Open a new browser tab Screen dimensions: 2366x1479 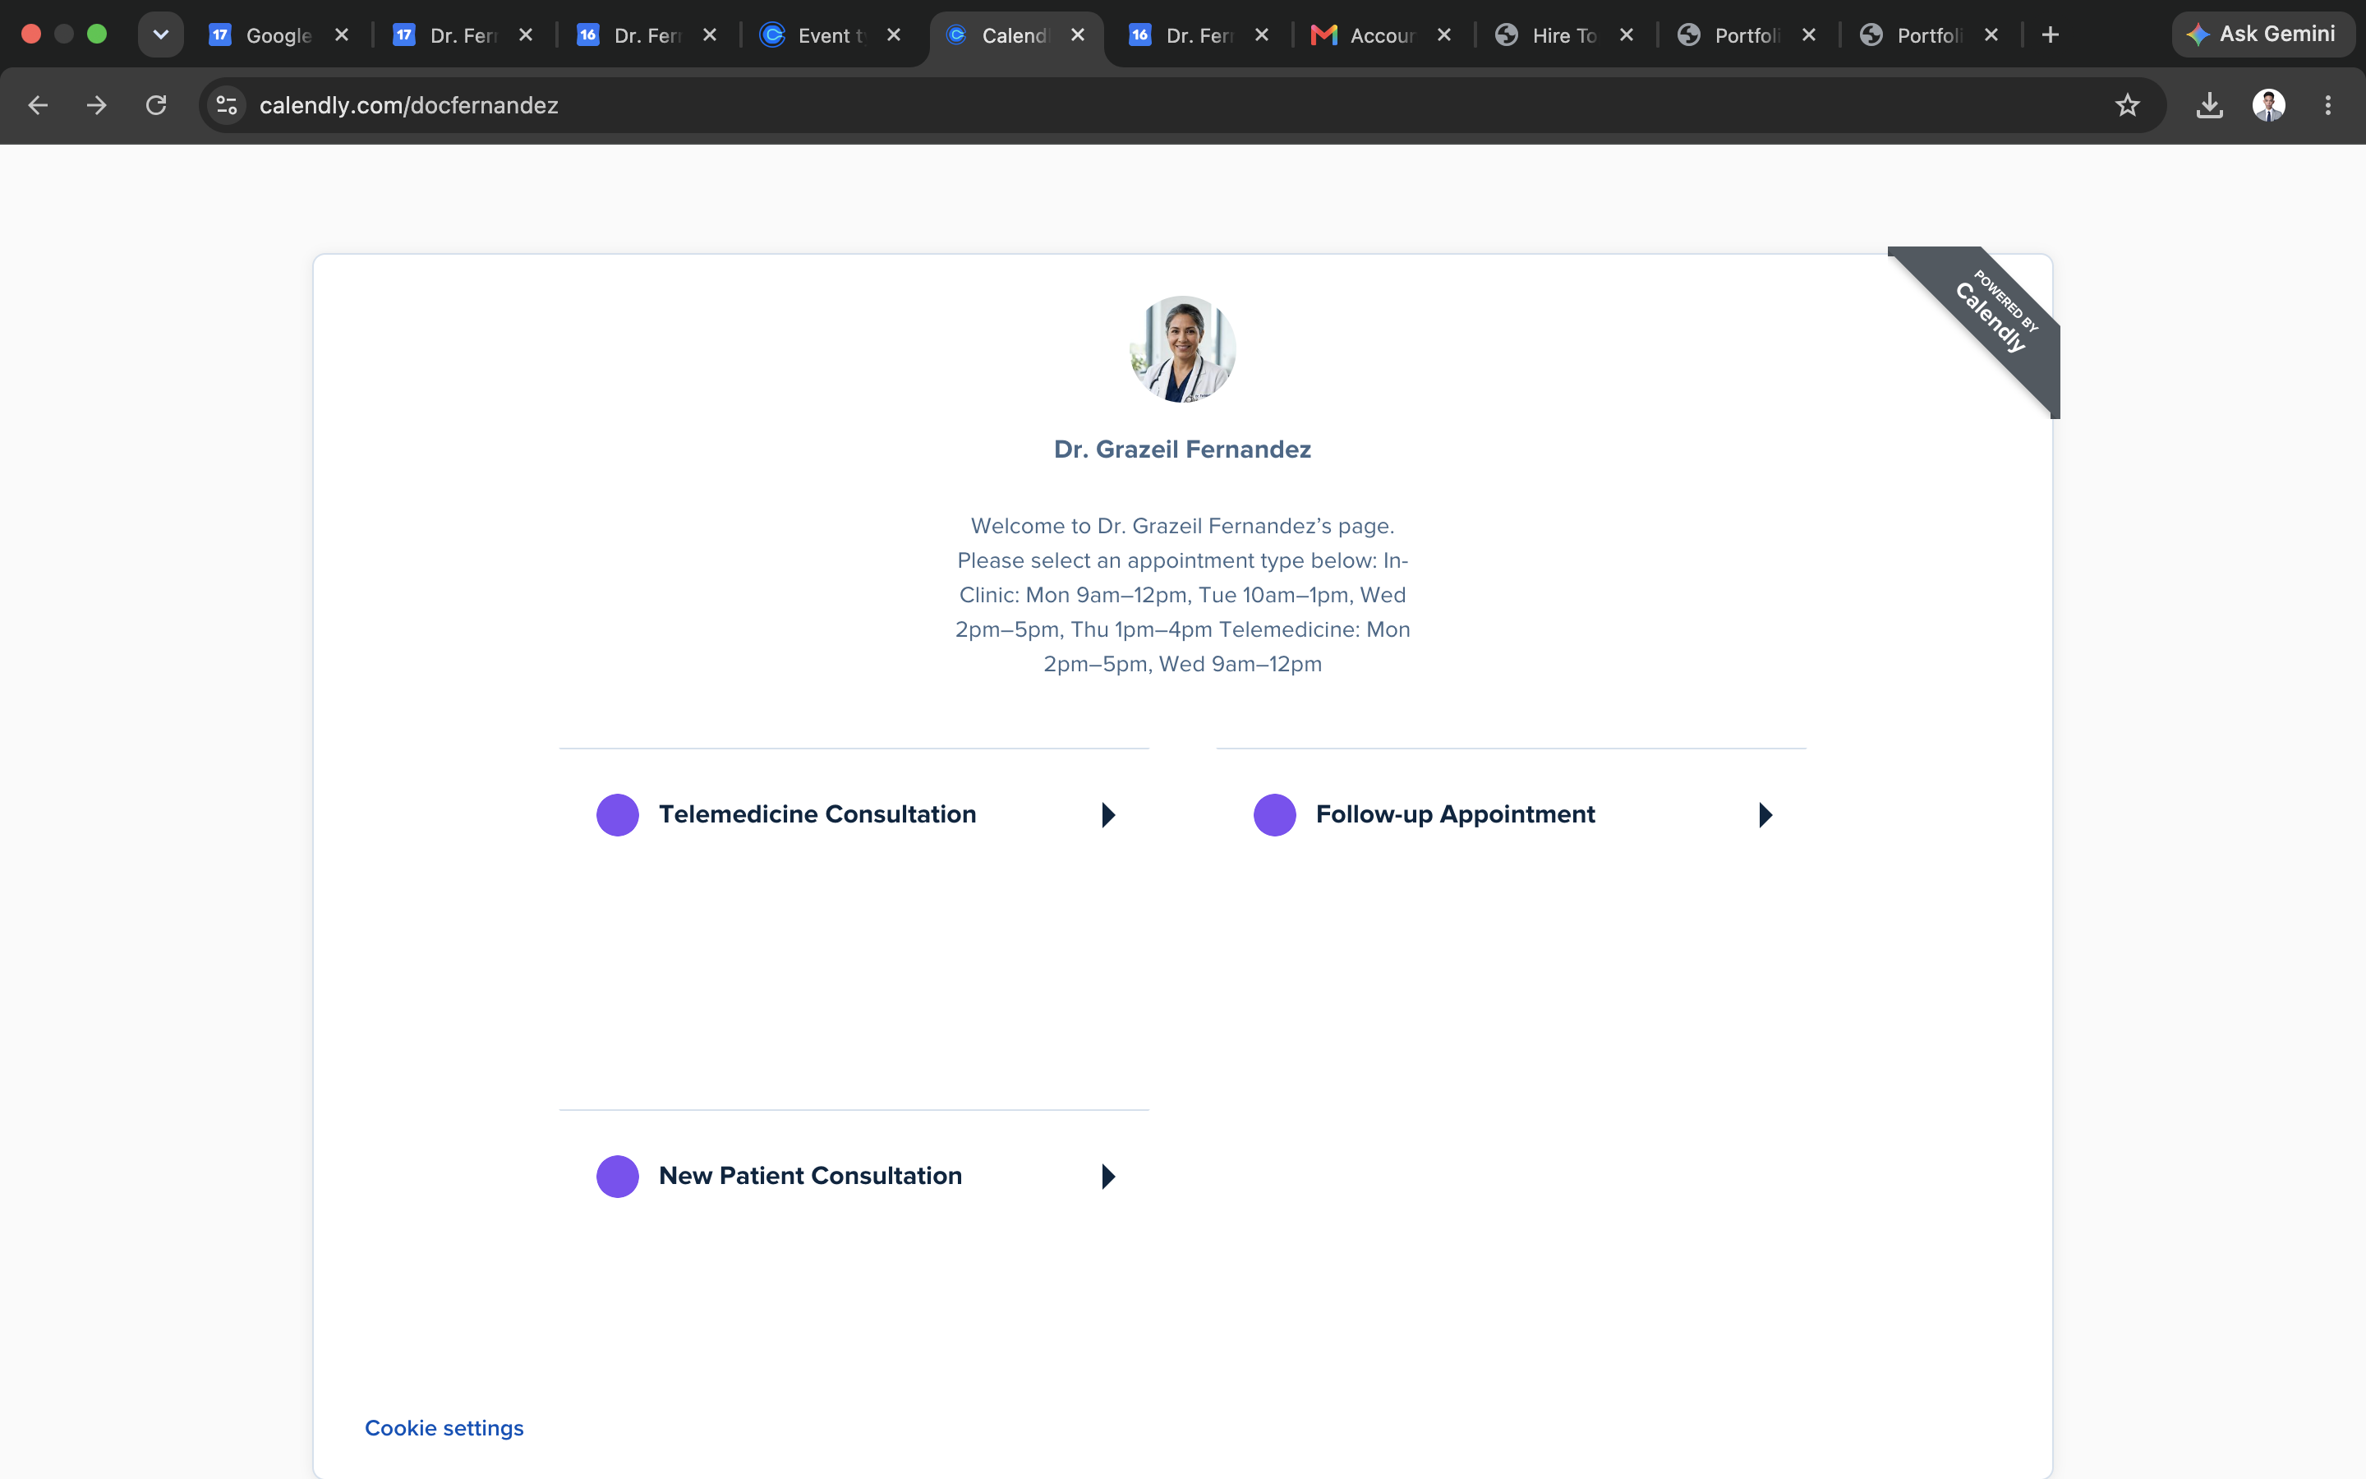pyautogui.click(x=2051, y=35)
